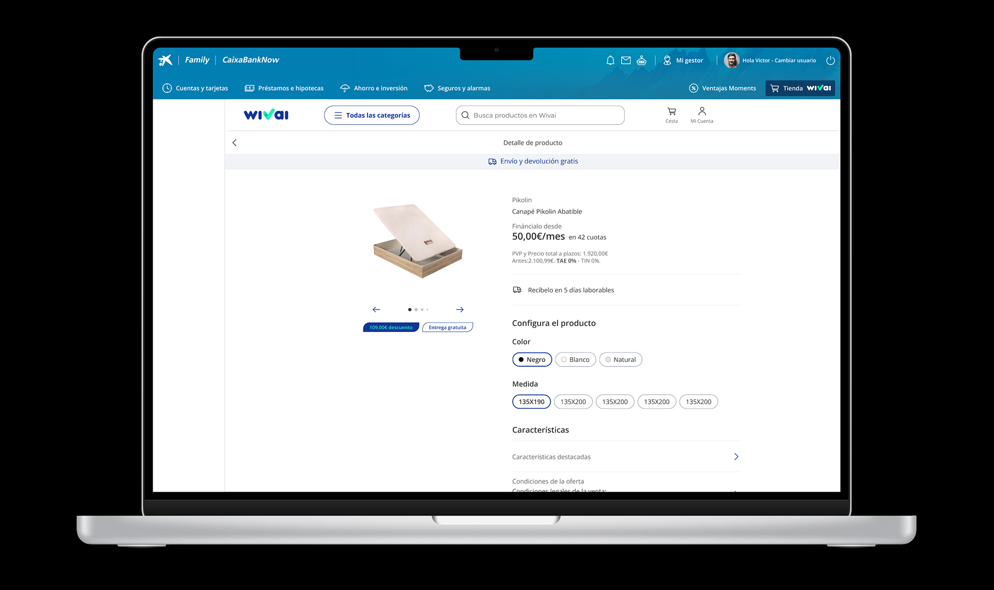Click the Mi gestor person icon
This screenshot has width=994, height=590.
[667, 61]
